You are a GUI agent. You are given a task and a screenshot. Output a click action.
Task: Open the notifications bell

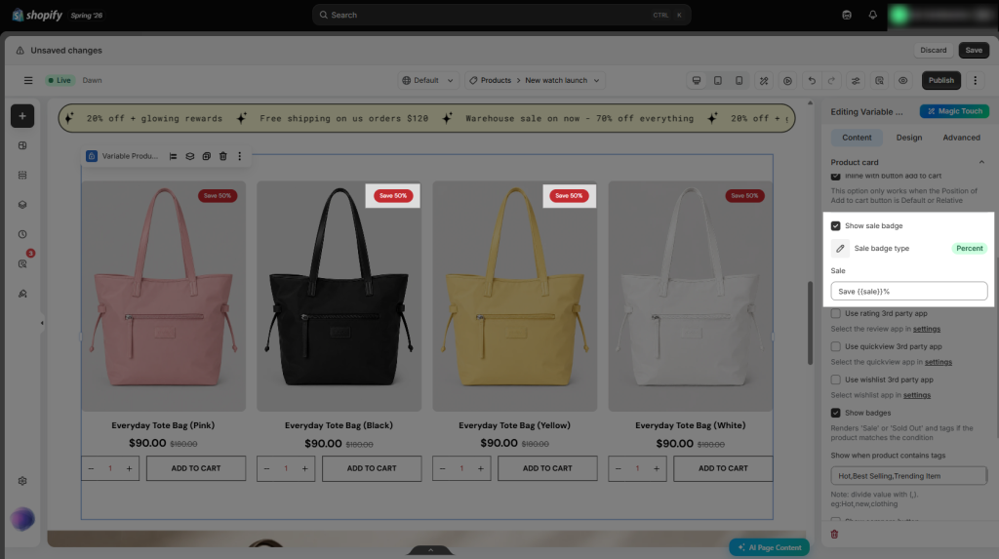(873, 15)
